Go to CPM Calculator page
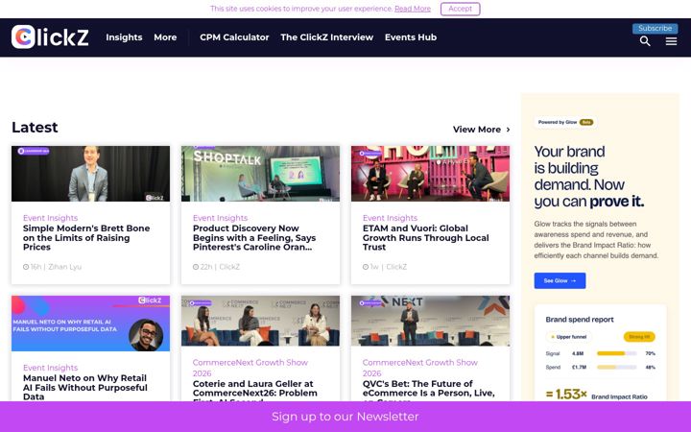This screenshot has height=432, width=691. 234,37
